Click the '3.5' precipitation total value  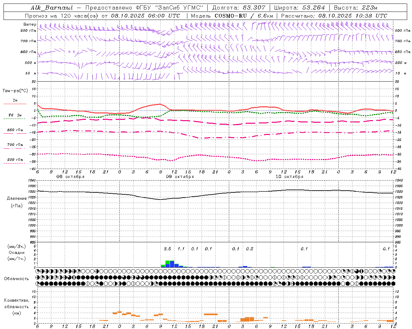pos(167,249)
